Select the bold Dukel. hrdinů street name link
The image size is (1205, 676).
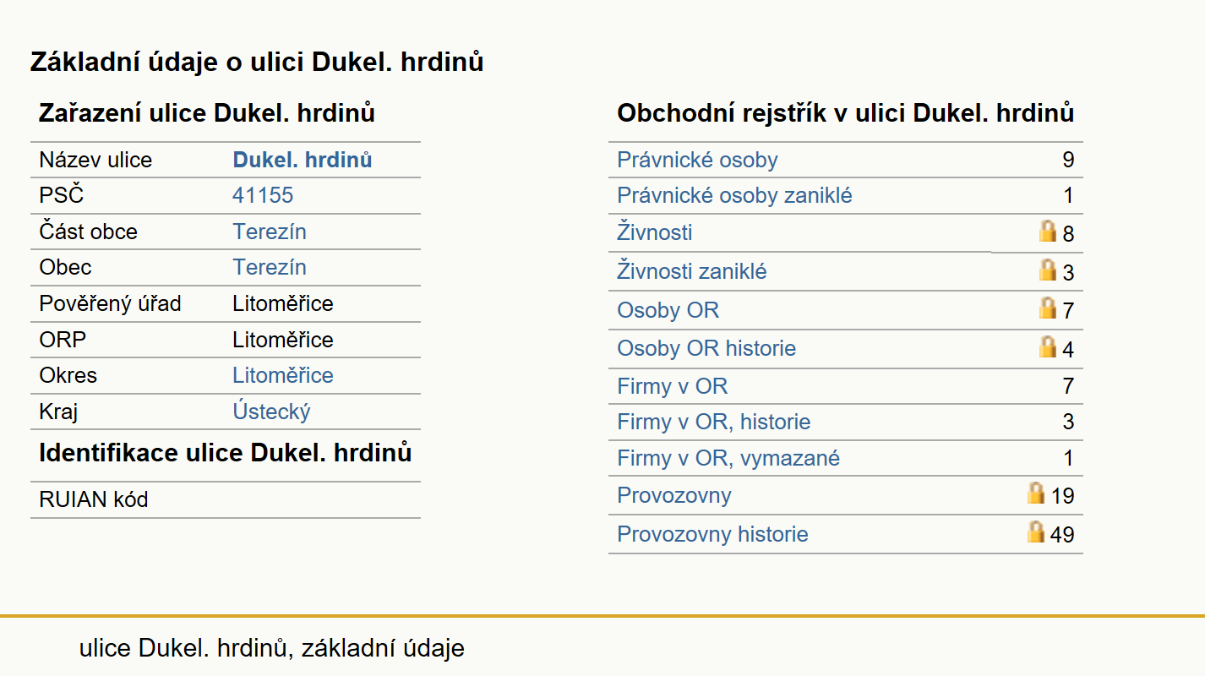[x=303, y=161]
